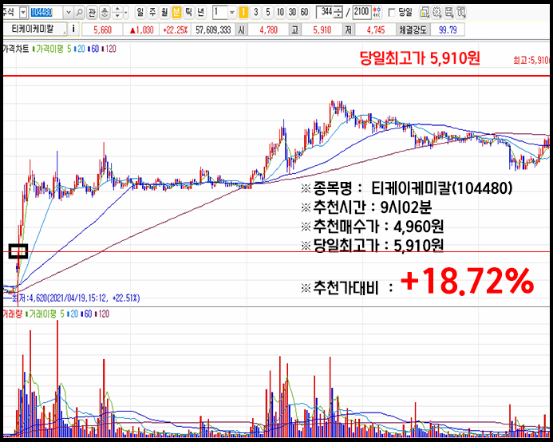The height and width of the screenshot is (442, 553).
Task: Click the 거래이평 5 volume average legend
Action: coord(45,314)
